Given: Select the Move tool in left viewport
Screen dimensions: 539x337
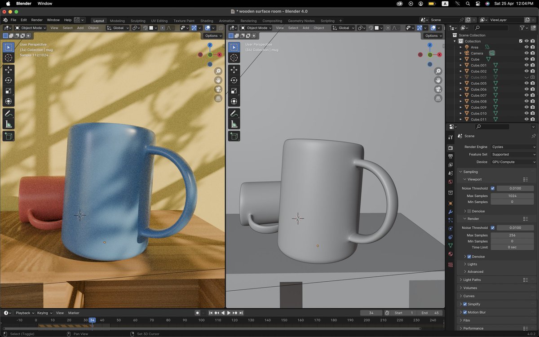Looking at the screenshot, I should click(9, 70).
